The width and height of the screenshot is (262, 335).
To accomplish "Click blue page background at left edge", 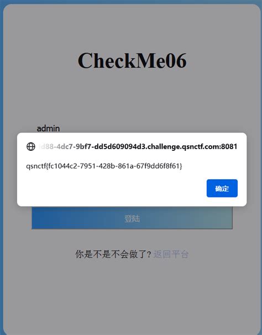I will (x=1, y=171).
